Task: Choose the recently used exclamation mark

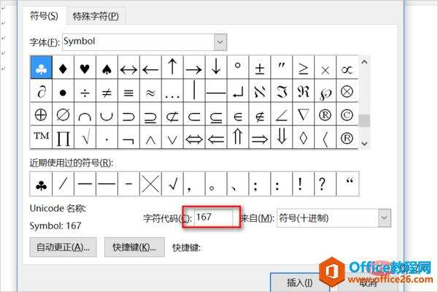Action: point(304,184)
